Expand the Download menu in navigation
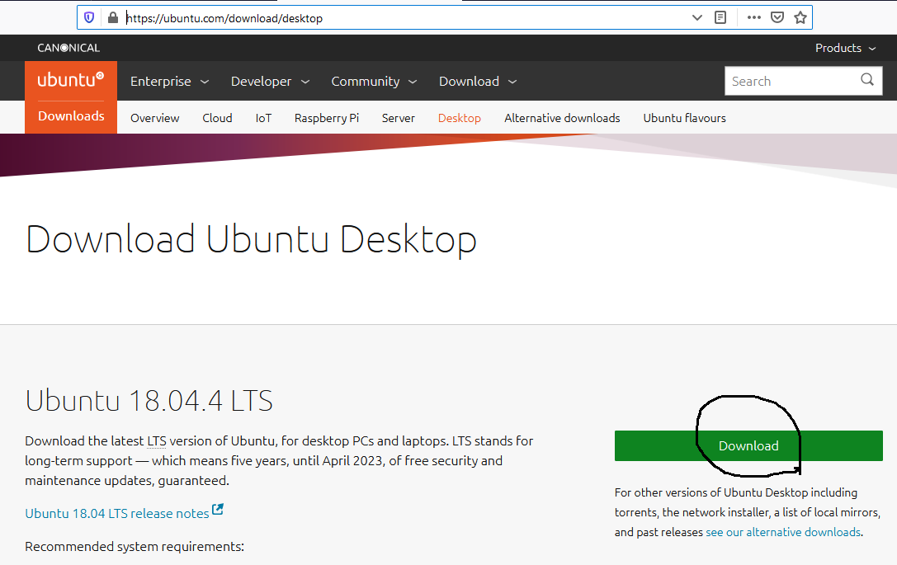 (x=478, y=81)
